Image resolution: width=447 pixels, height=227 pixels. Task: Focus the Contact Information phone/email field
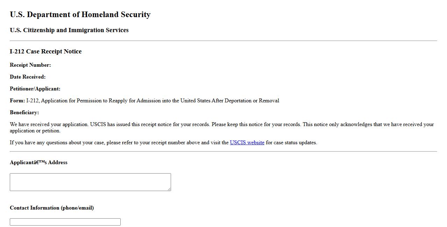[65, 222]
